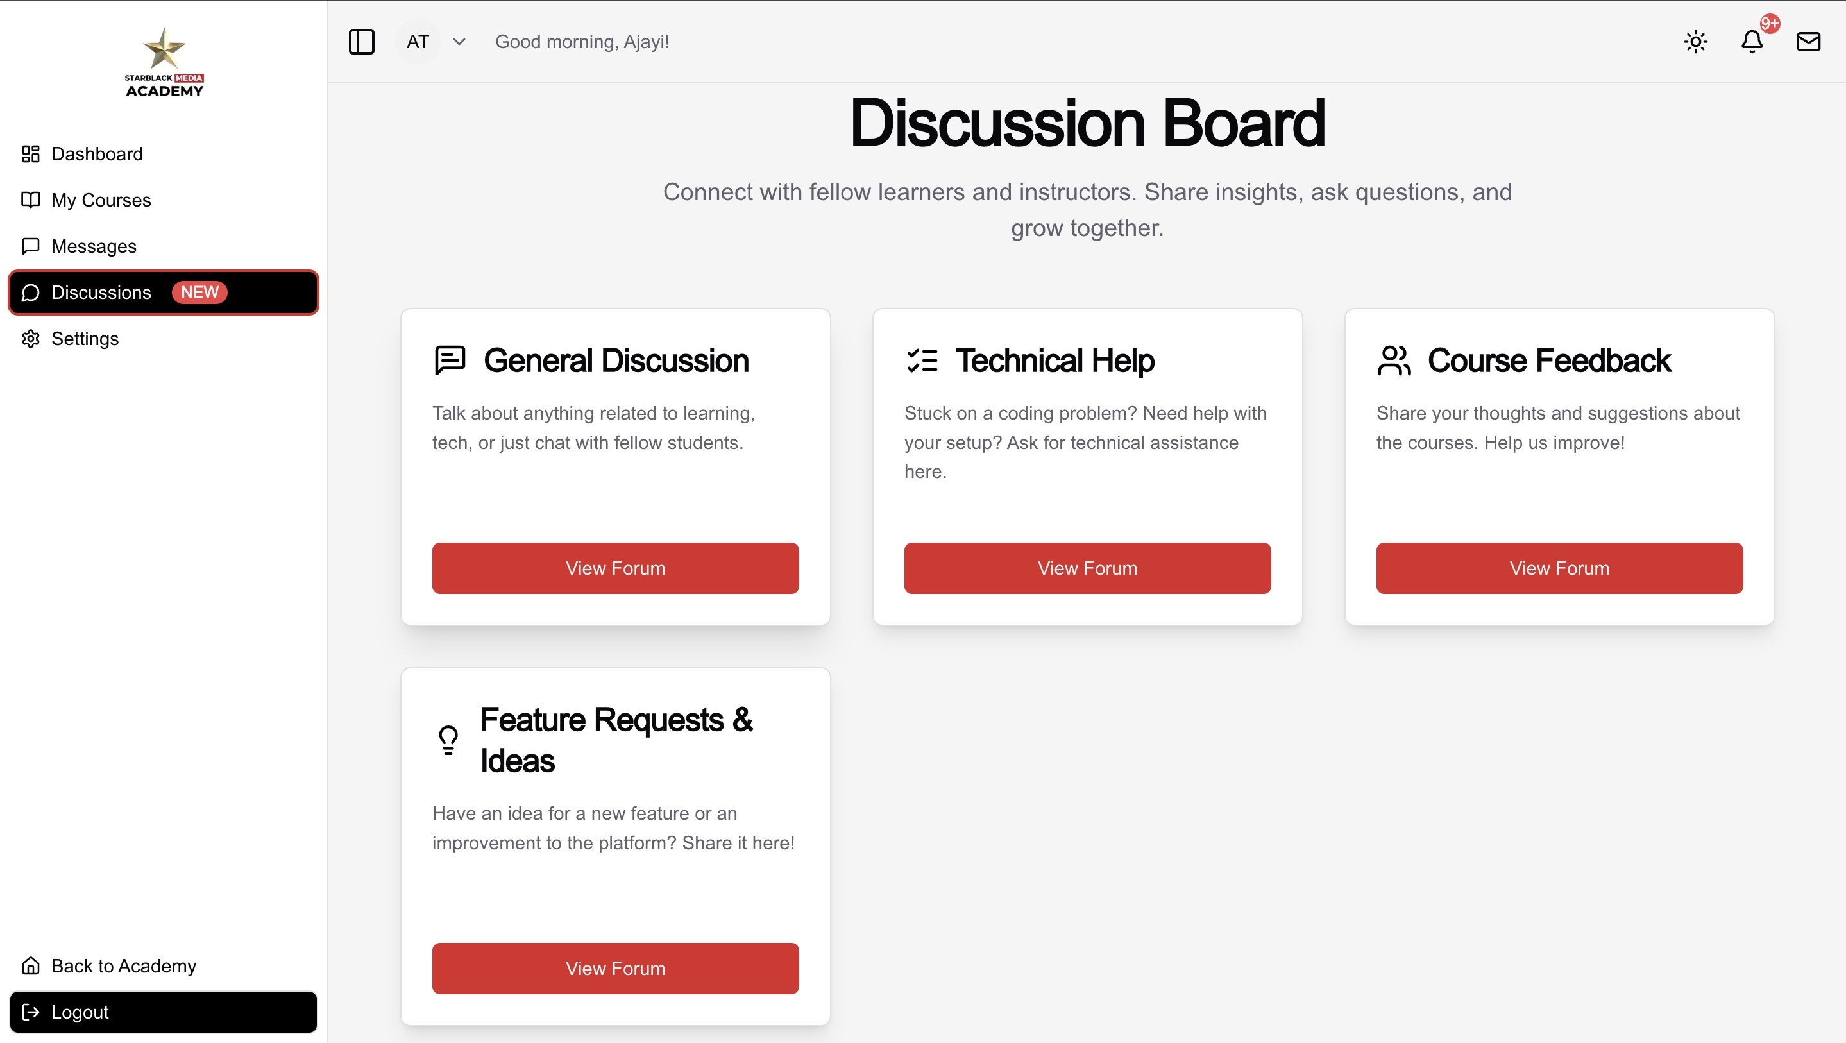Open the Settings page from sidebar
The height and width of the screenshot is (1043, 1846).
[85, 338]
